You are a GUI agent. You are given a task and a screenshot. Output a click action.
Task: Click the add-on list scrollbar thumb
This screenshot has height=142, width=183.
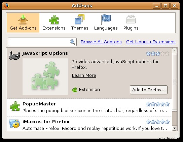click(x=174, y=82)
